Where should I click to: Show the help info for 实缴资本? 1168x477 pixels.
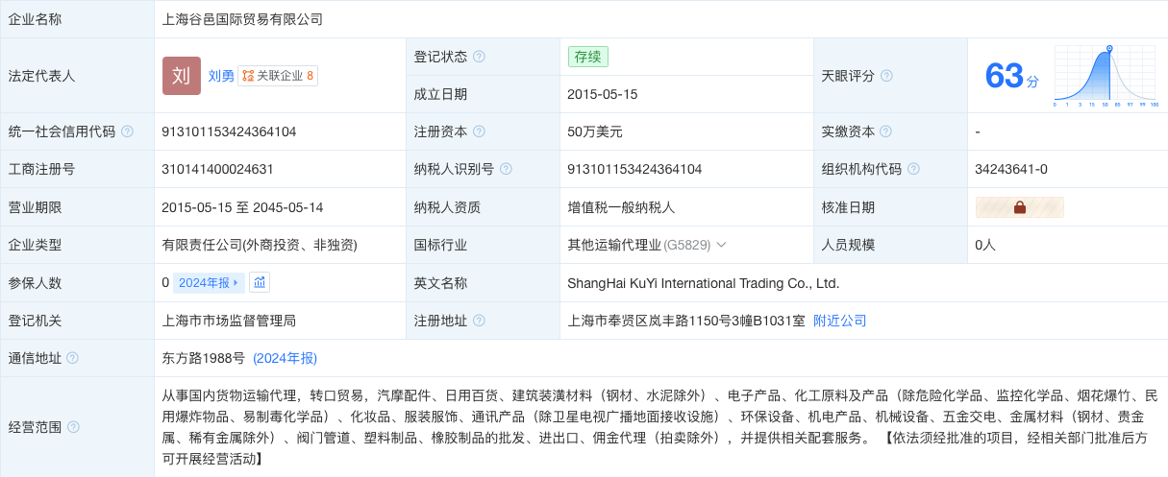pos(885,131)
